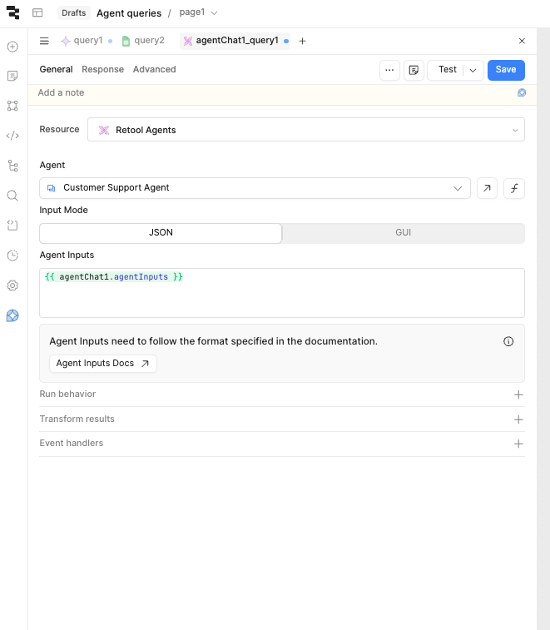The height and width of the screenshot is (630, 550).
Task: Toggle the query note icon button
Action: (x=414, y=70)
